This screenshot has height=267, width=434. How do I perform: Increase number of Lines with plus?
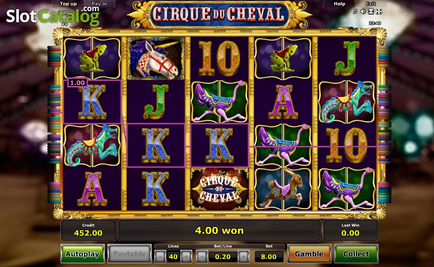point(186,256)
